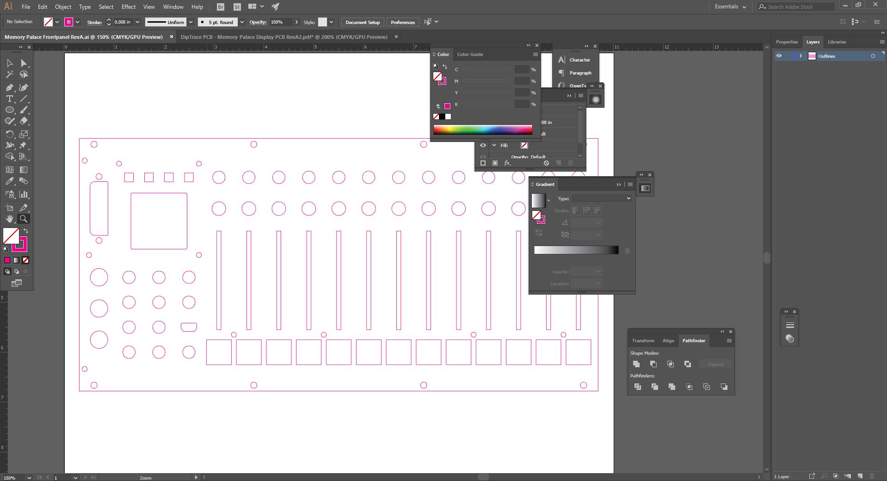
Task: Select the Artboard tool
Action: point(10,208)
